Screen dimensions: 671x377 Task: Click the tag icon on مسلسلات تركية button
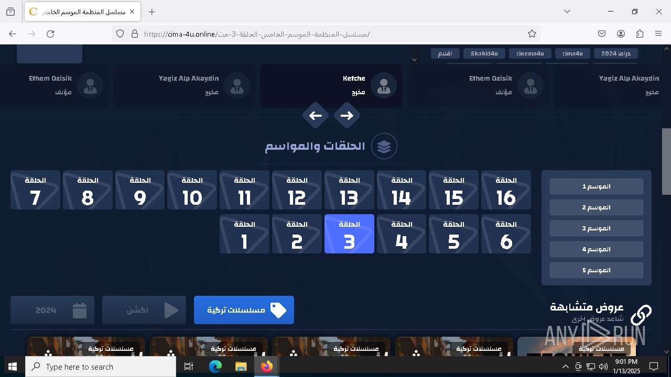(278, 310)
